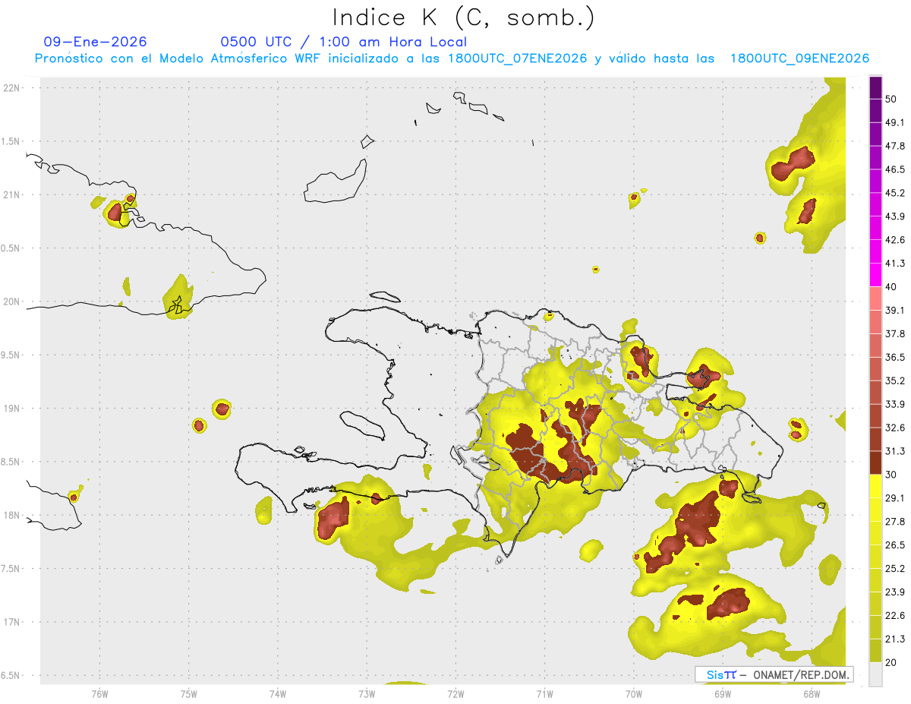The height and width of the screenshot is (704, 911).
Task: Click the dark purple swatch above 50
Action: tap(875, 87)
